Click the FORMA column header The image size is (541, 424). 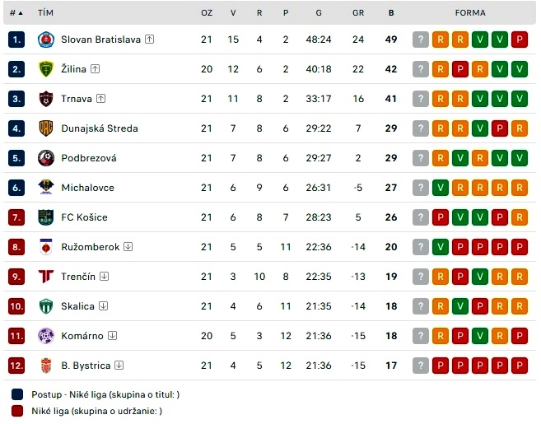(470, 13)
